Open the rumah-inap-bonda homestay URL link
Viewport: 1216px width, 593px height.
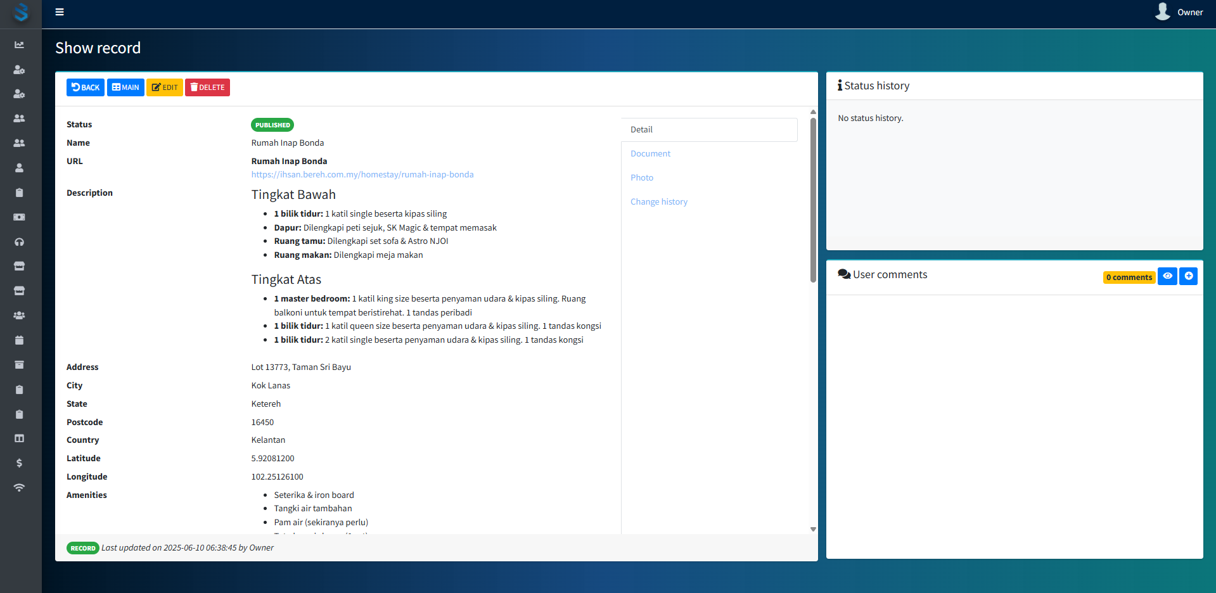tap(362, 175)
